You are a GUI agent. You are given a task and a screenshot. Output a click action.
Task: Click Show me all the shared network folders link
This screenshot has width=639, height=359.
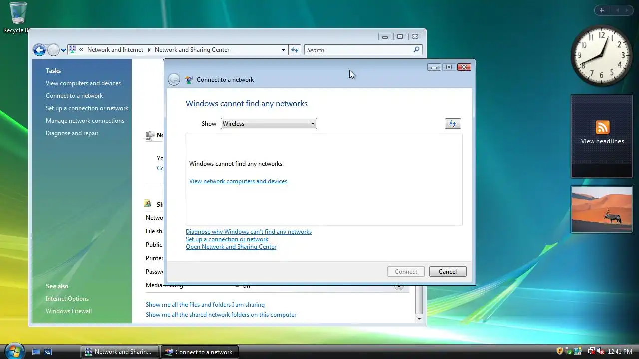pyautogui.click(x=221, y=315)
